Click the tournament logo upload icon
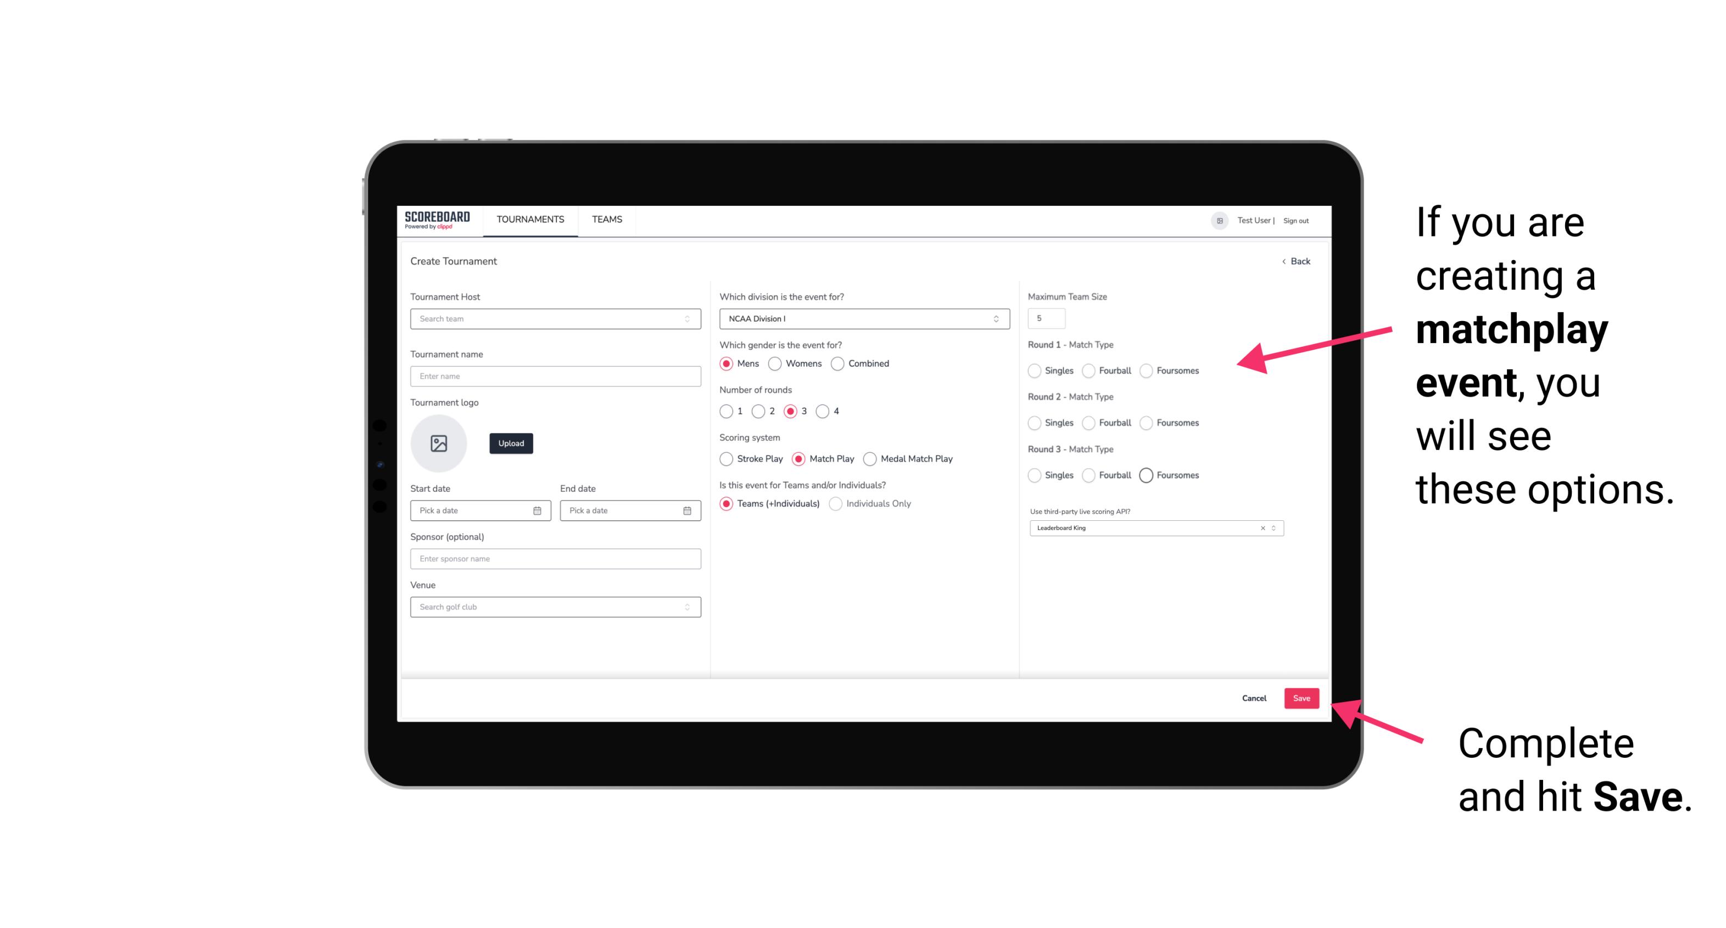 click(x=439, y=443)
